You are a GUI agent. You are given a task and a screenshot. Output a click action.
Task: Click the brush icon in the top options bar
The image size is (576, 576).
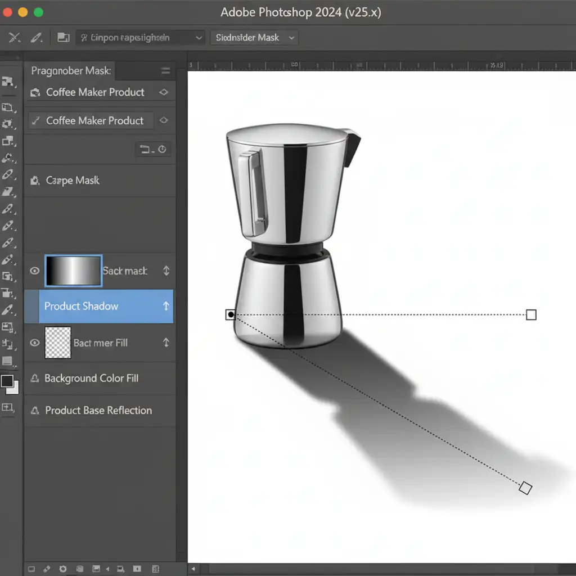(37, 38)
